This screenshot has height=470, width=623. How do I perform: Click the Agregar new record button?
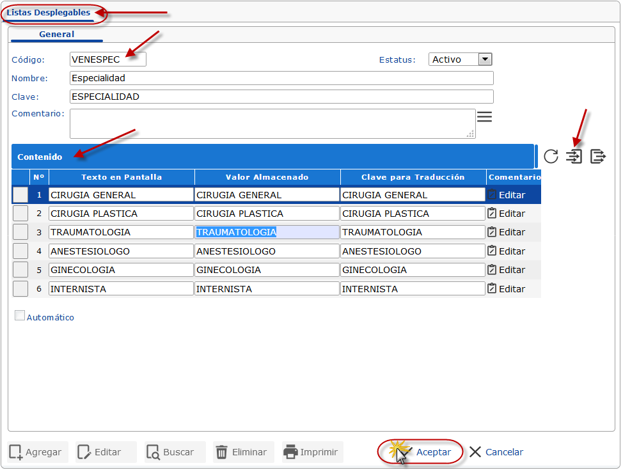36,452
